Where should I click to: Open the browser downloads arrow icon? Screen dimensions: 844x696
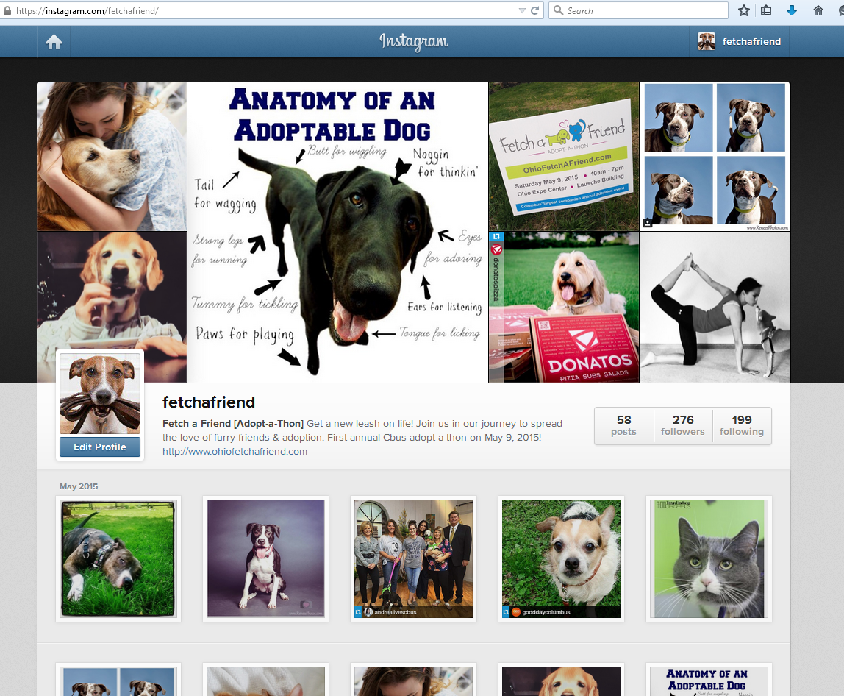point(792,10)
